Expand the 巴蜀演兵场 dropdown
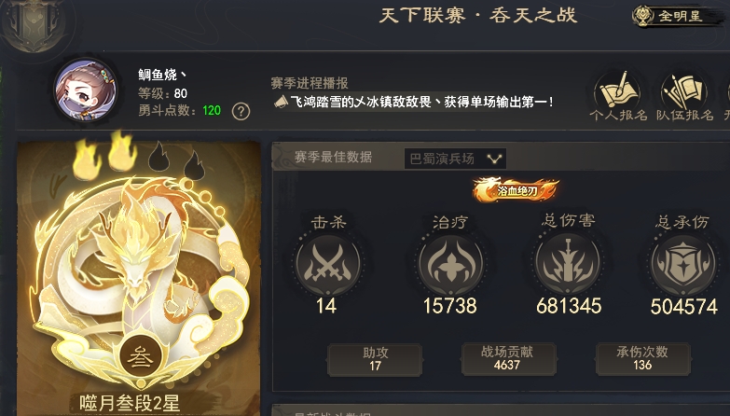730x416 pixels. (455, 159)
